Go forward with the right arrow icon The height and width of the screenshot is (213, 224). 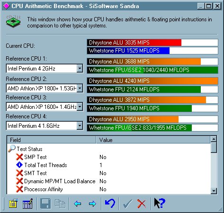[92, 204]
